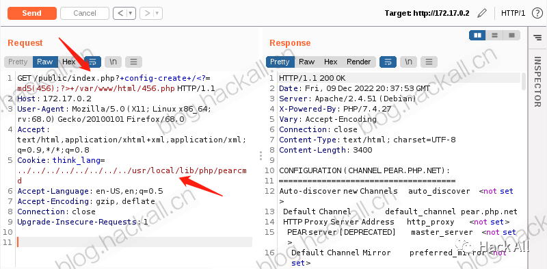The height and width of the screenshot is (269, 547).
Task: Toggle non-printable chars in Response panel
Action: coord(408,62)
